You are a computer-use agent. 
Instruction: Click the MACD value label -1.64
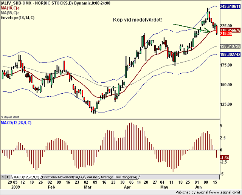[224, 158]
